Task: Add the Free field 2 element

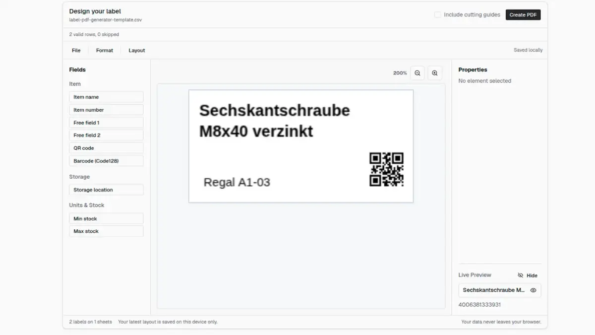Action: click(106, 135)
